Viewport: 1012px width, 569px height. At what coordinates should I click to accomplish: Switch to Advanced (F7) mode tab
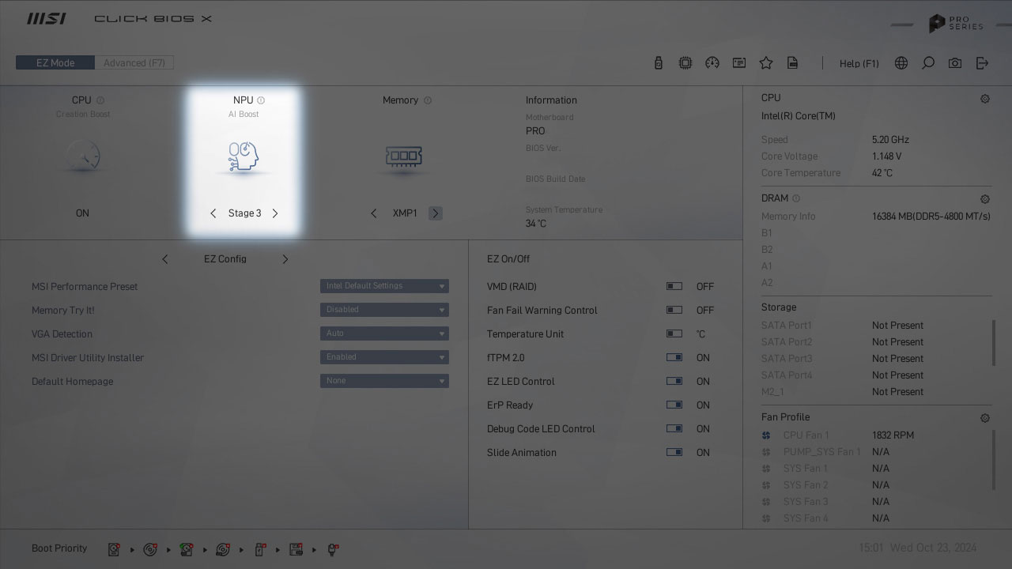pyautogui.click(x=134, y=63)
